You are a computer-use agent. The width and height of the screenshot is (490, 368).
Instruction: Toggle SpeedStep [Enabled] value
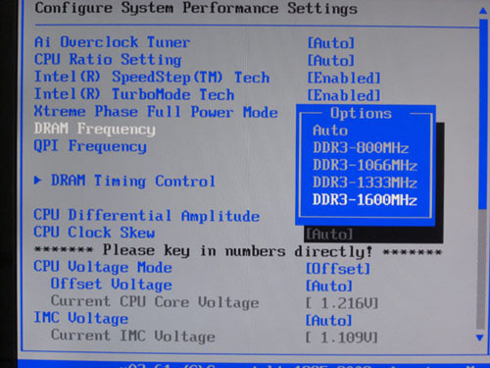click(x=344, y=78)
